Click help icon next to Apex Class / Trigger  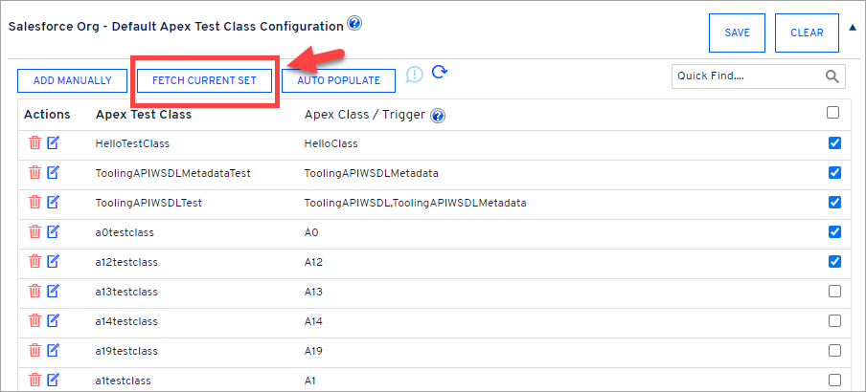coord(438,116)
